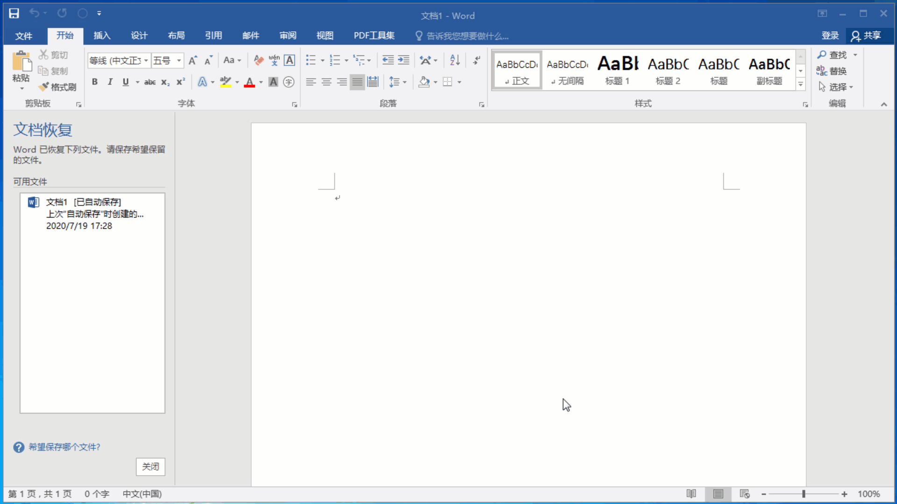Switch to the Insert (插入) tab
Viewport: 897px width, 504px height.
102,35
